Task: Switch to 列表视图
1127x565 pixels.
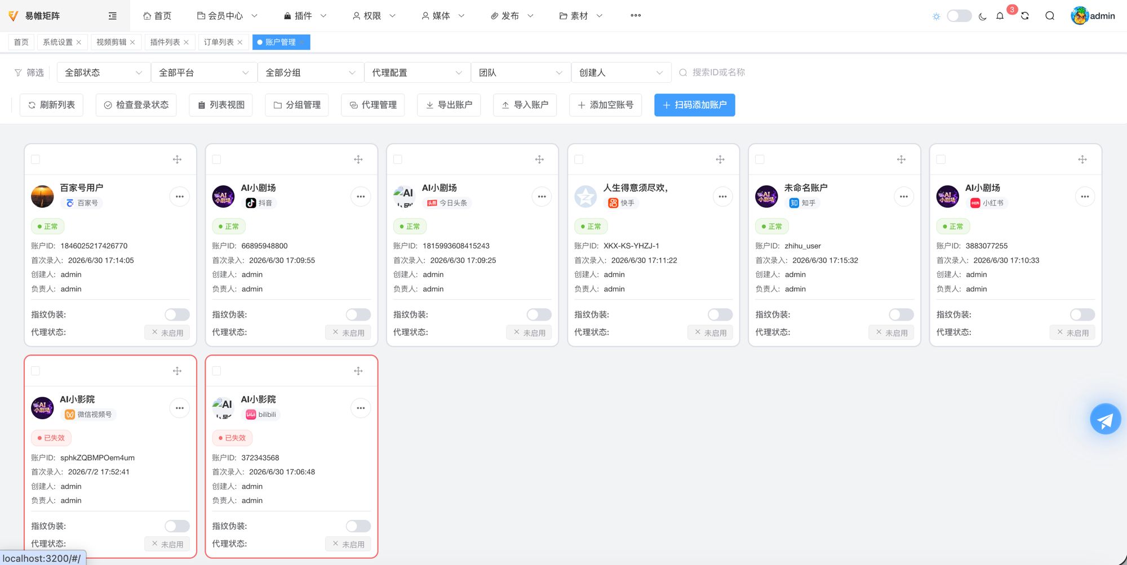Action: pos(221,105)
